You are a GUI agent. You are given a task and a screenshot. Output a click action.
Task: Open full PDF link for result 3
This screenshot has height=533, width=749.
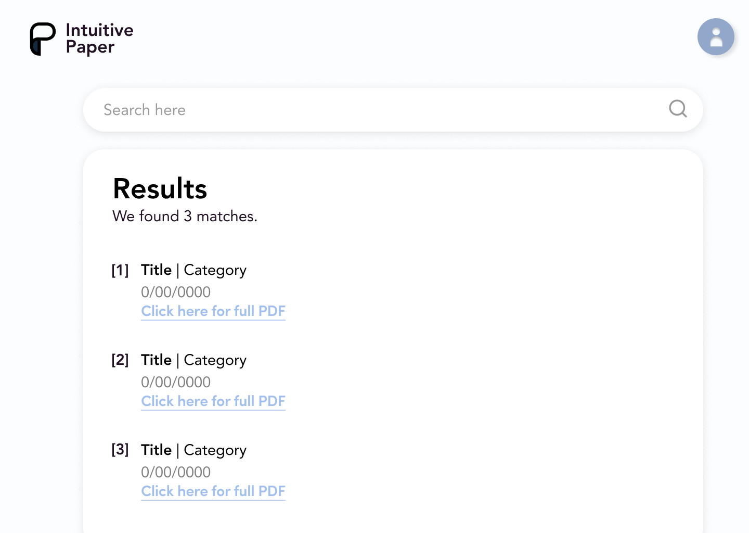pyautogui.click(x=213, y=491)
